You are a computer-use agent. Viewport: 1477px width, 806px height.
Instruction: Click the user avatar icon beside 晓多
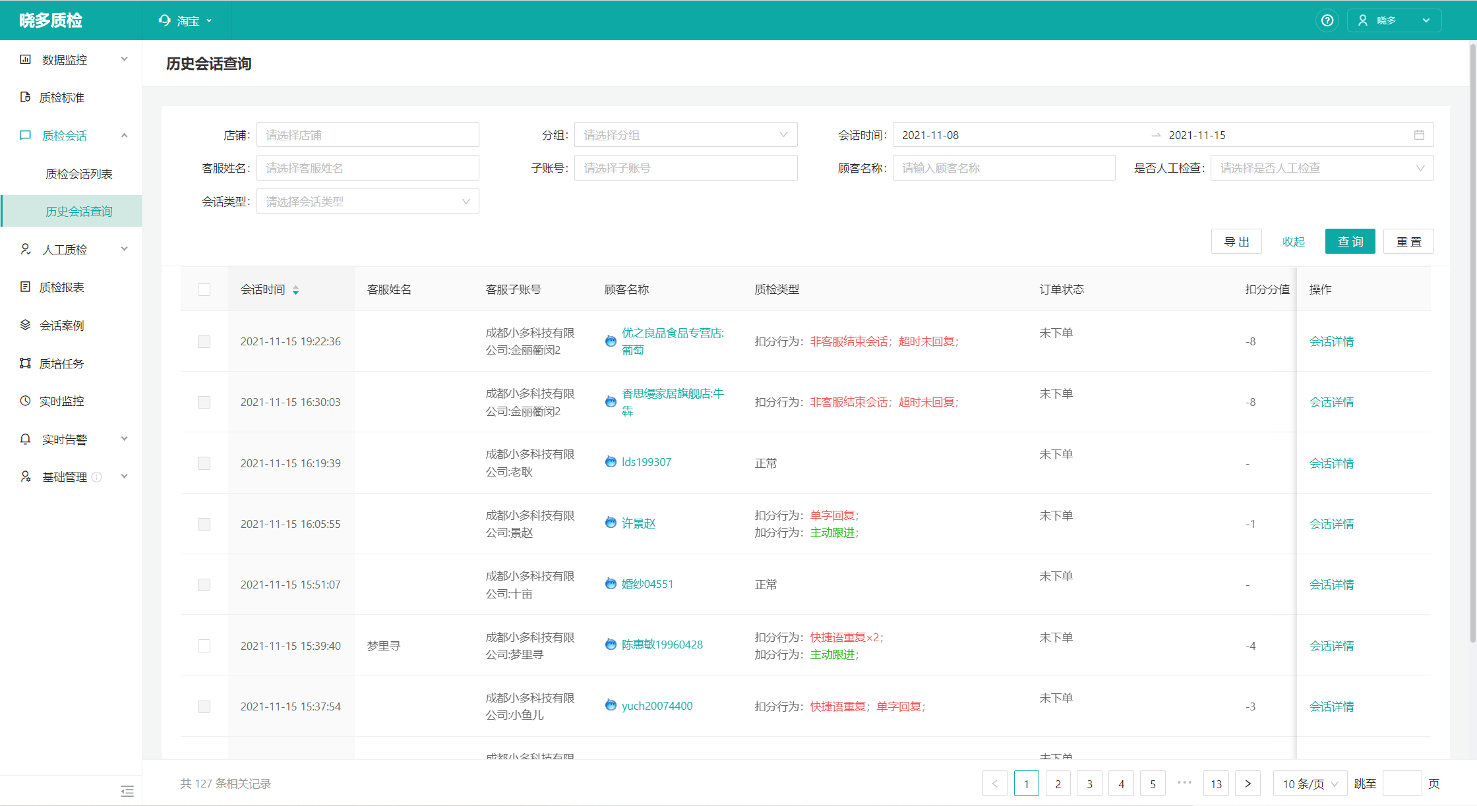(x=1363, y=20)
